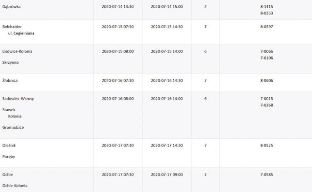Click station code 8-1415
This screenshot has width=312, height=192.
tap(267, 7)
